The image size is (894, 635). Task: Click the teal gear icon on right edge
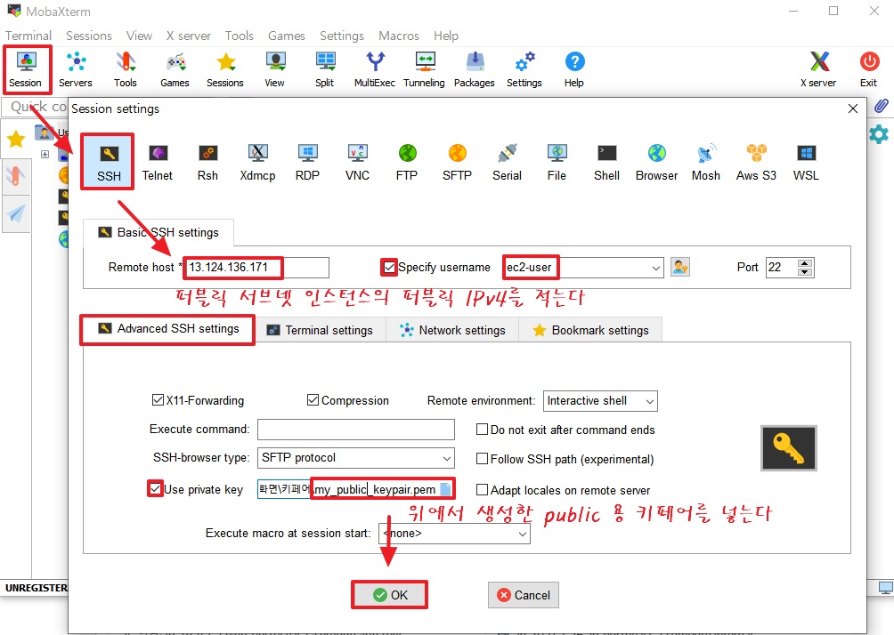(879, 134)
